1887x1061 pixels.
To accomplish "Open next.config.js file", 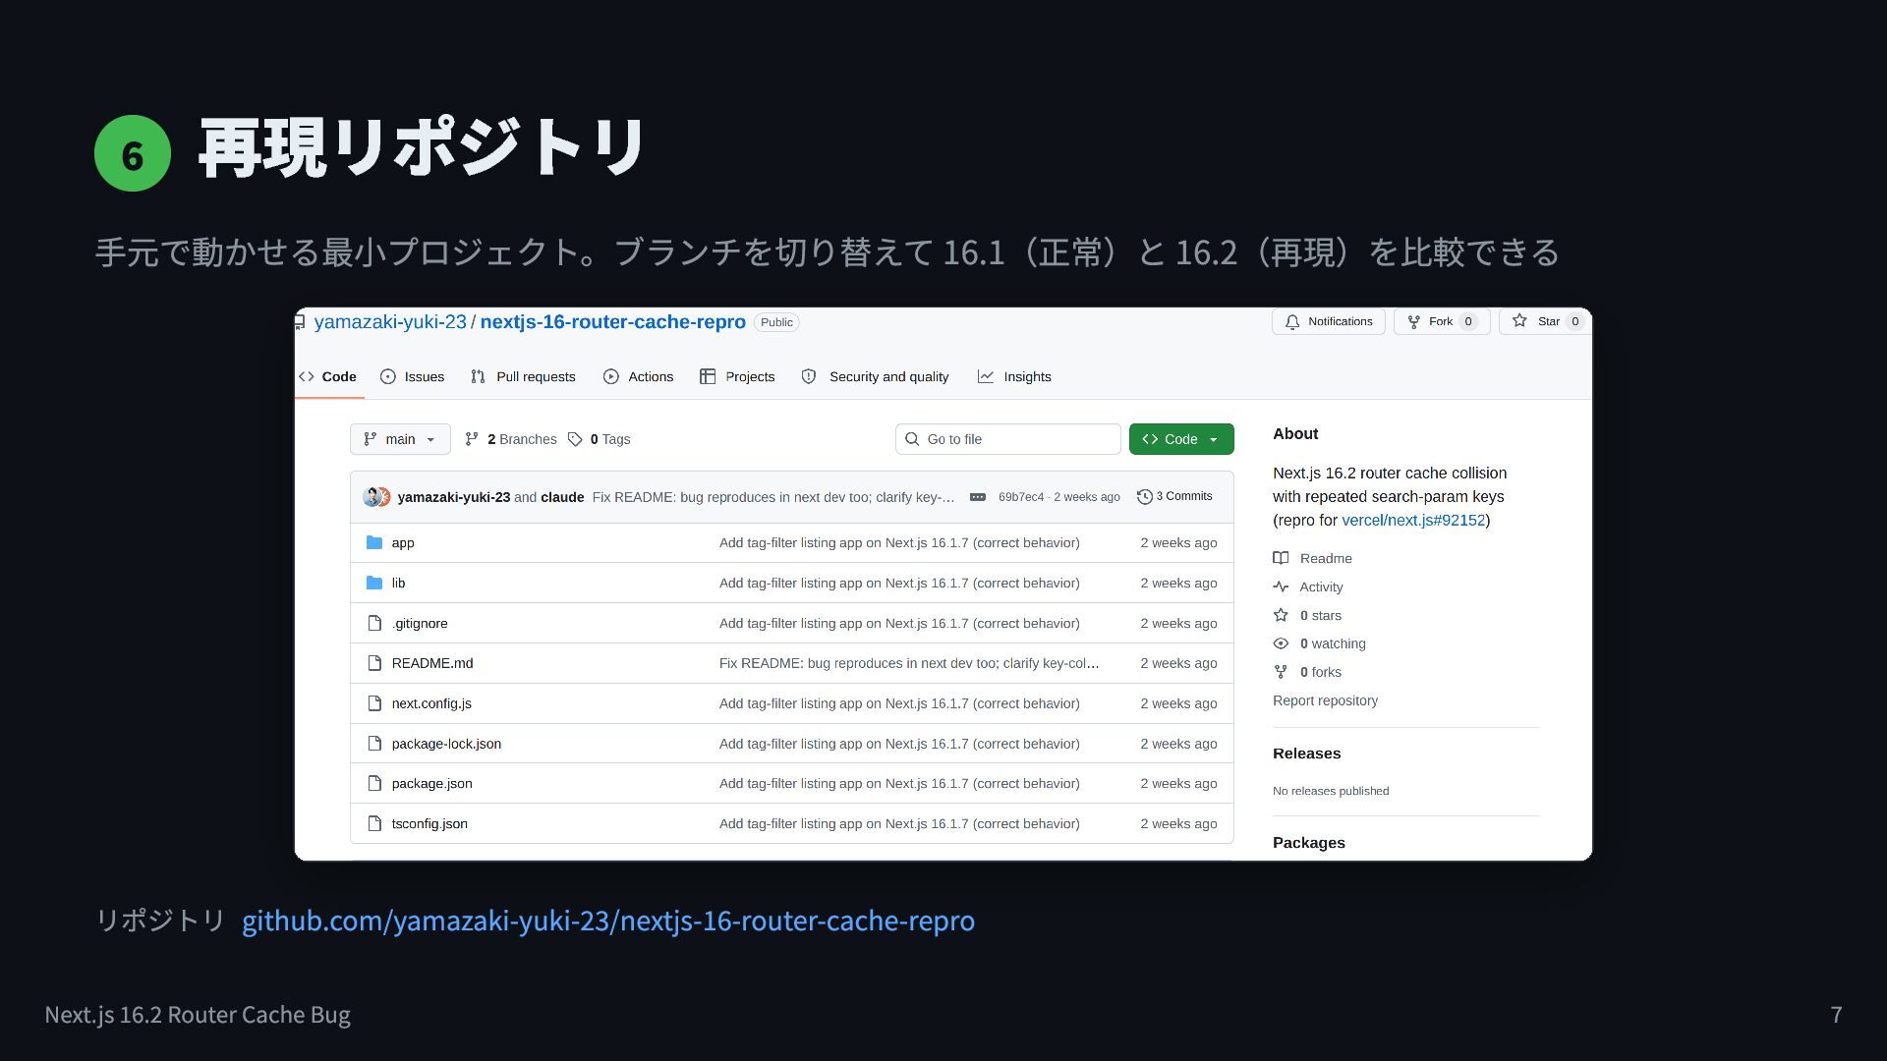I will [431, 703].
